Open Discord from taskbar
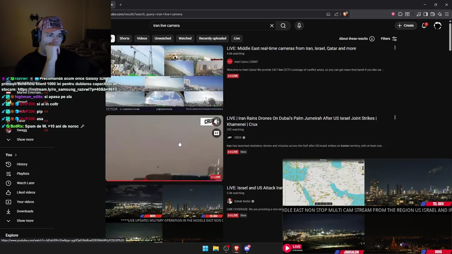The image size is (452, 254). click(x=247, y=248)
